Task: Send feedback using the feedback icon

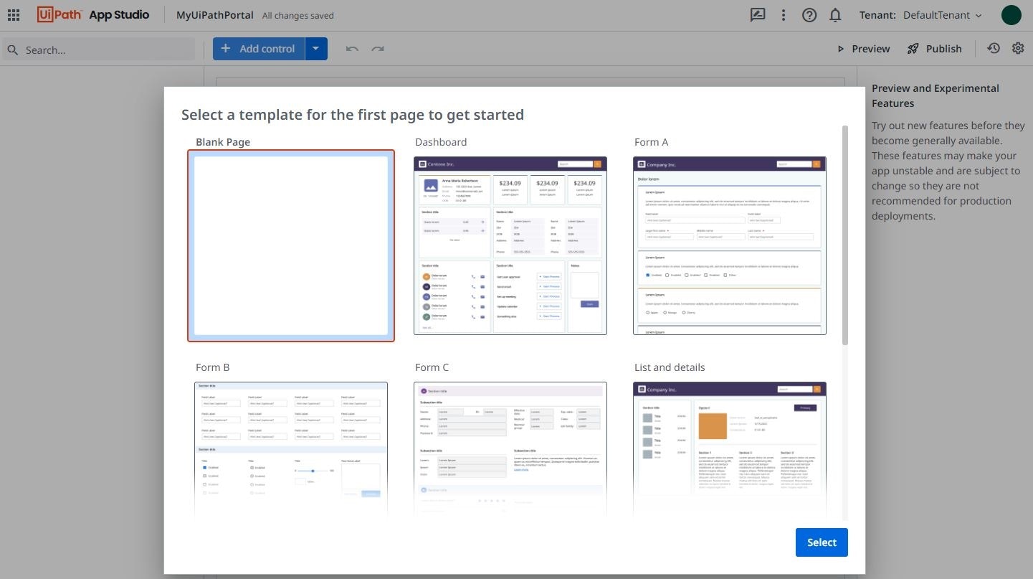Action: tap(758, 14)
